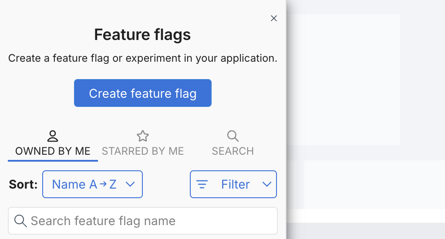Click the magnifier icon inside search field
This screenshot has width=445, height=239.
(20, 221)
